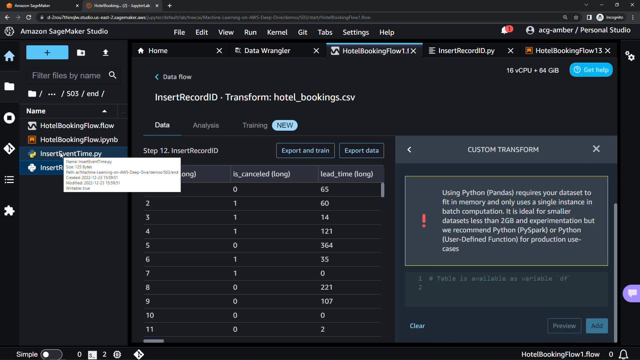This screenshot has height=360, width=640.
Task: Open the Home icon in left sidebar
Action: coord(9,56)
